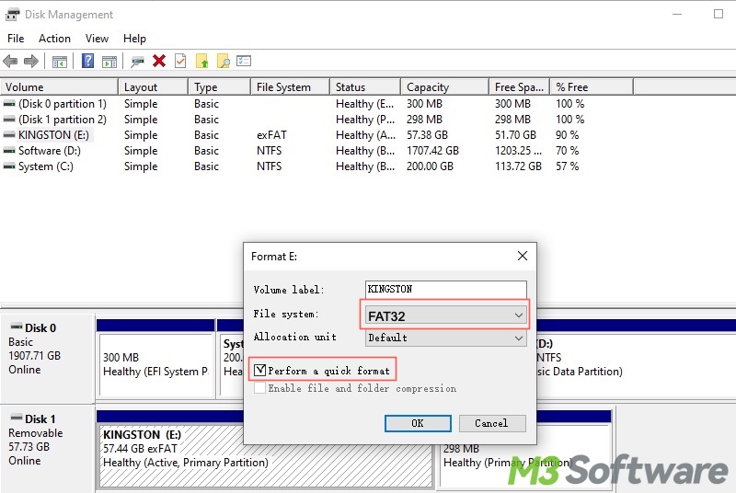
Task: Click the Properties checkmark page icon
Action: pyautogui.click(x=180, y=61)
